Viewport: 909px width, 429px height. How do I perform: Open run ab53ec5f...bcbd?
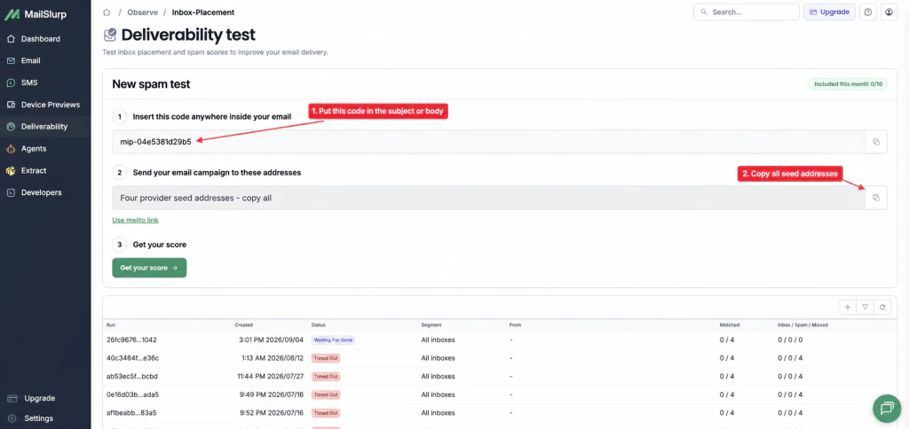132,377
